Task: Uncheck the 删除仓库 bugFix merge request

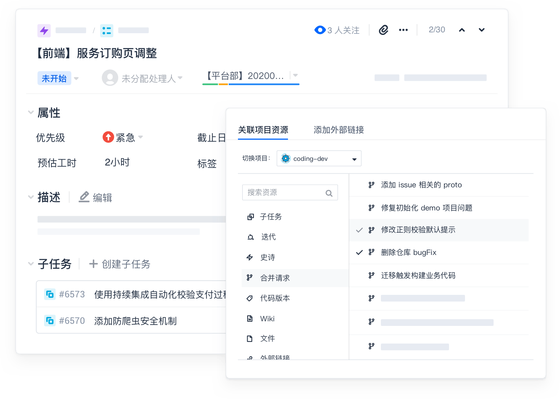Action: coord(359,252)
